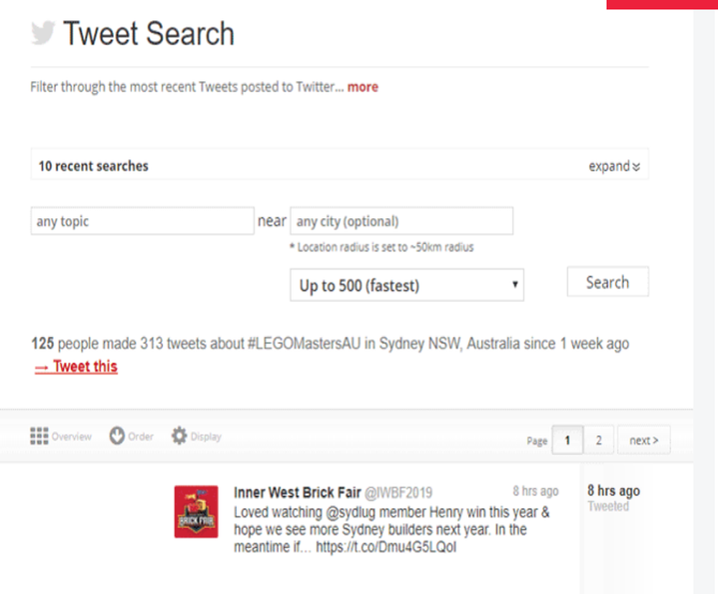Click the gray '8 hrs ago' tweet timestamp

536,491
